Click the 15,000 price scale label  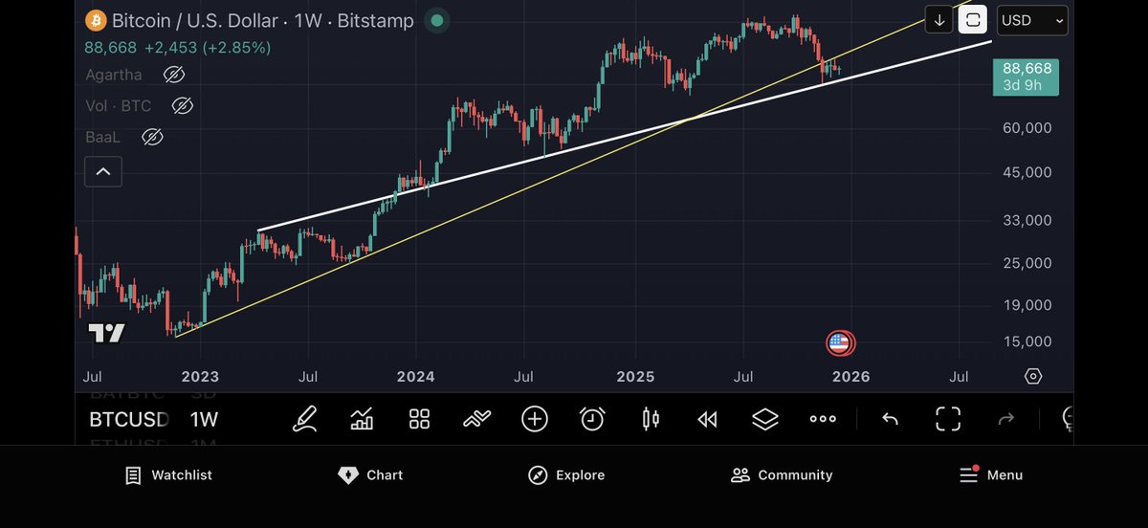point(1026,341)
